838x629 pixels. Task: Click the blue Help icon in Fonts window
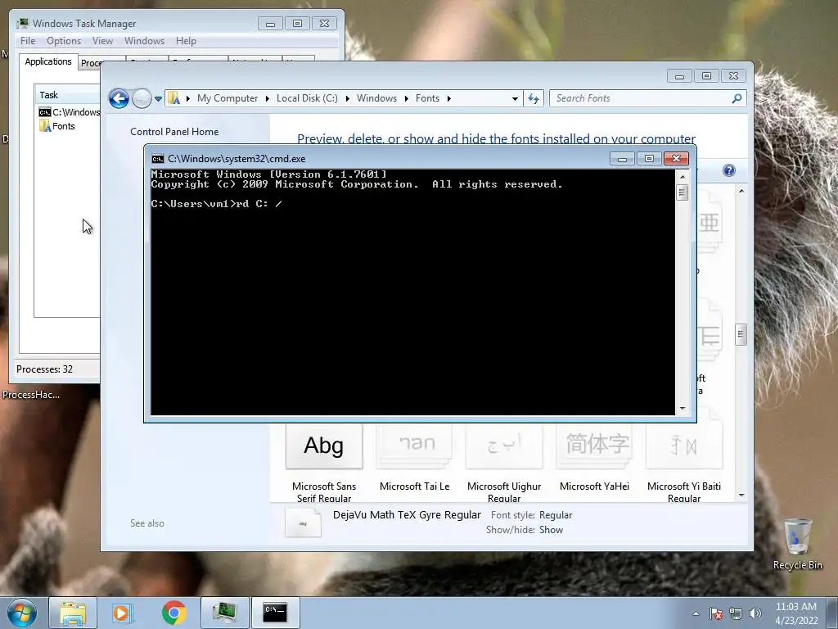pyautogui.click(x=729, y=170)
